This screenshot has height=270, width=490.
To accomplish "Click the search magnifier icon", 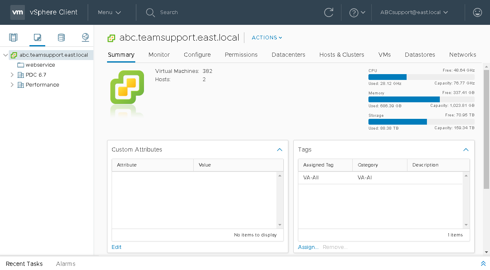I will point(150,12).
